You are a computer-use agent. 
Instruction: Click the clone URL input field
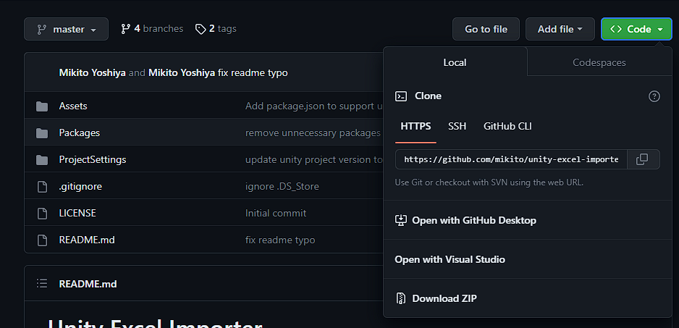511,159
